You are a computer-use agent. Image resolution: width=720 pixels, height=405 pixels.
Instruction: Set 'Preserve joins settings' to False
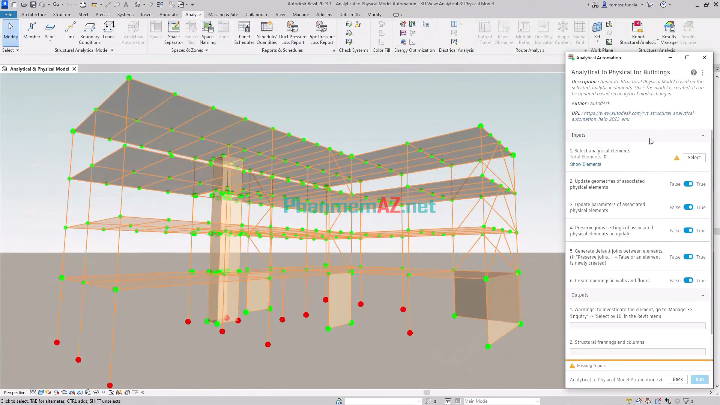(688, 230)
